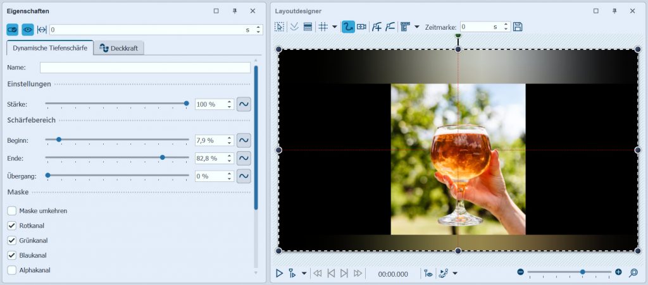This screenshot has height=285, width=648.
Task: Save the Zeitmarke with the floppy disk icon
Action: 518,27
